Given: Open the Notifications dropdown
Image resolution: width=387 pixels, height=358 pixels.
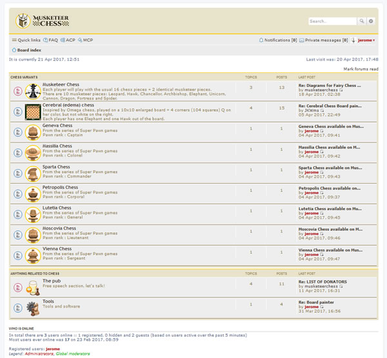Looking at the screenshot, I should point(278,40).
